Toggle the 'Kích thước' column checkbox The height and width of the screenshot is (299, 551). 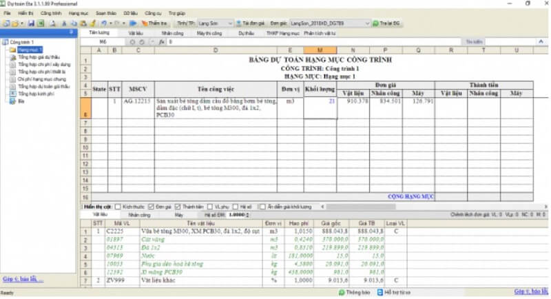pos(118,207)
